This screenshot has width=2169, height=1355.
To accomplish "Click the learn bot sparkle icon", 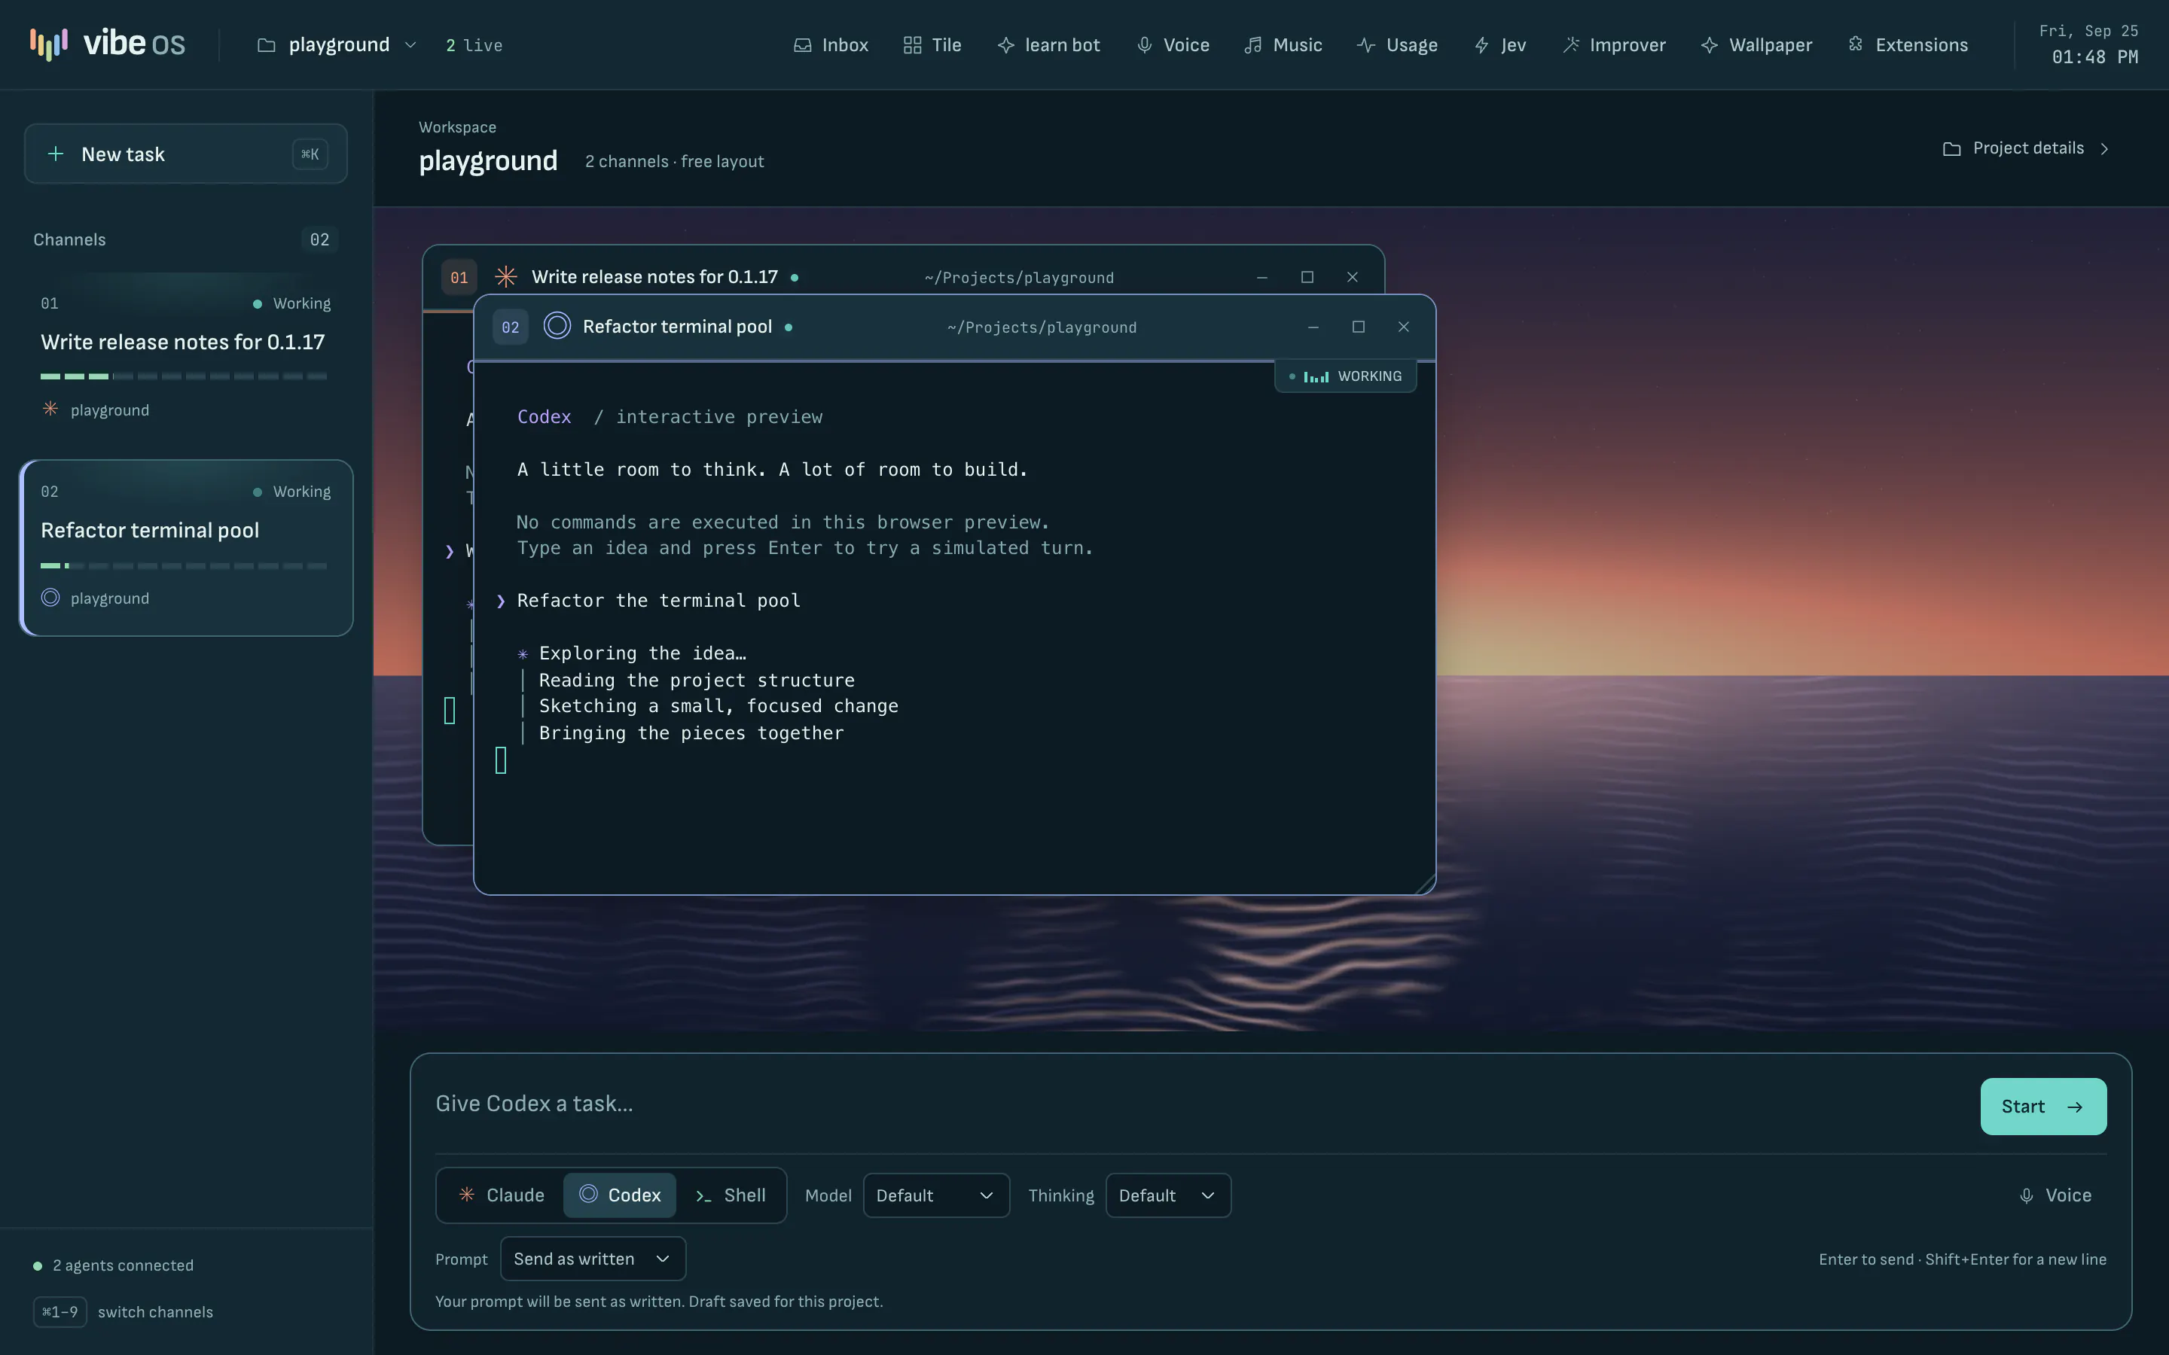I will coord(1005,45).
